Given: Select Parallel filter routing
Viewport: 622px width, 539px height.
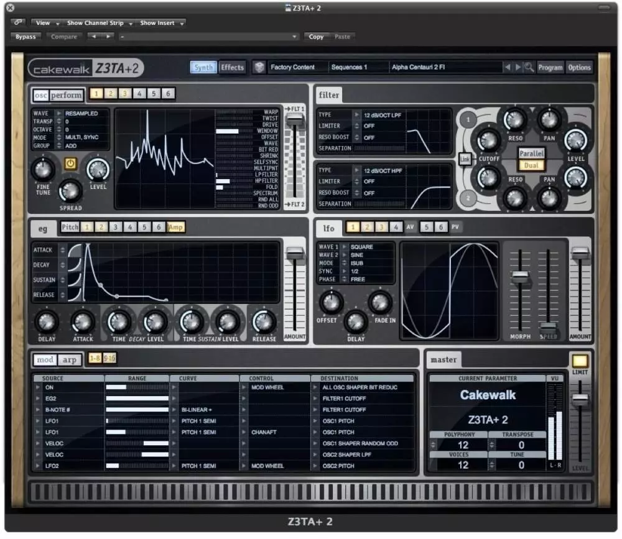Looking at the screenshot, I should 532,153.
